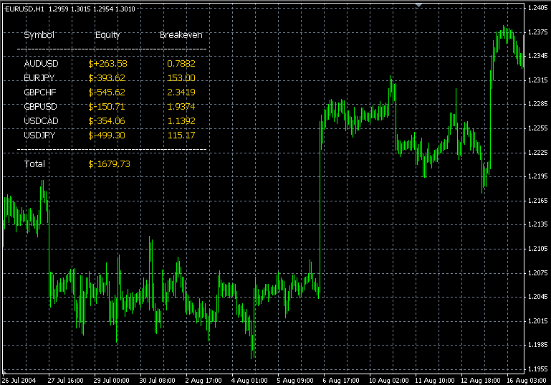
Task: Click the 1.2225 price scale label
Action: (x=538, y=153)
